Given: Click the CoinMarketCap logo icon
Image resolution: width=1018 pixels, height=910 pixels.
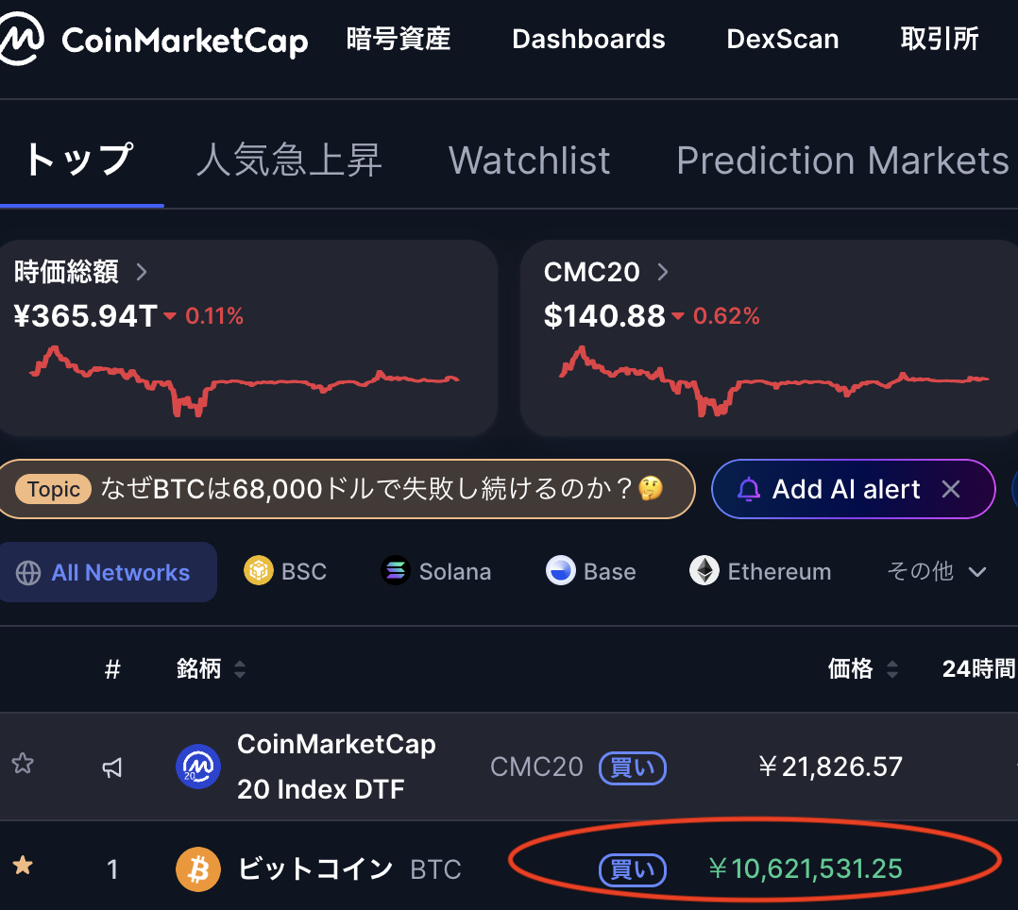Looking at the screenshot, I should click(x=21, y=41).
